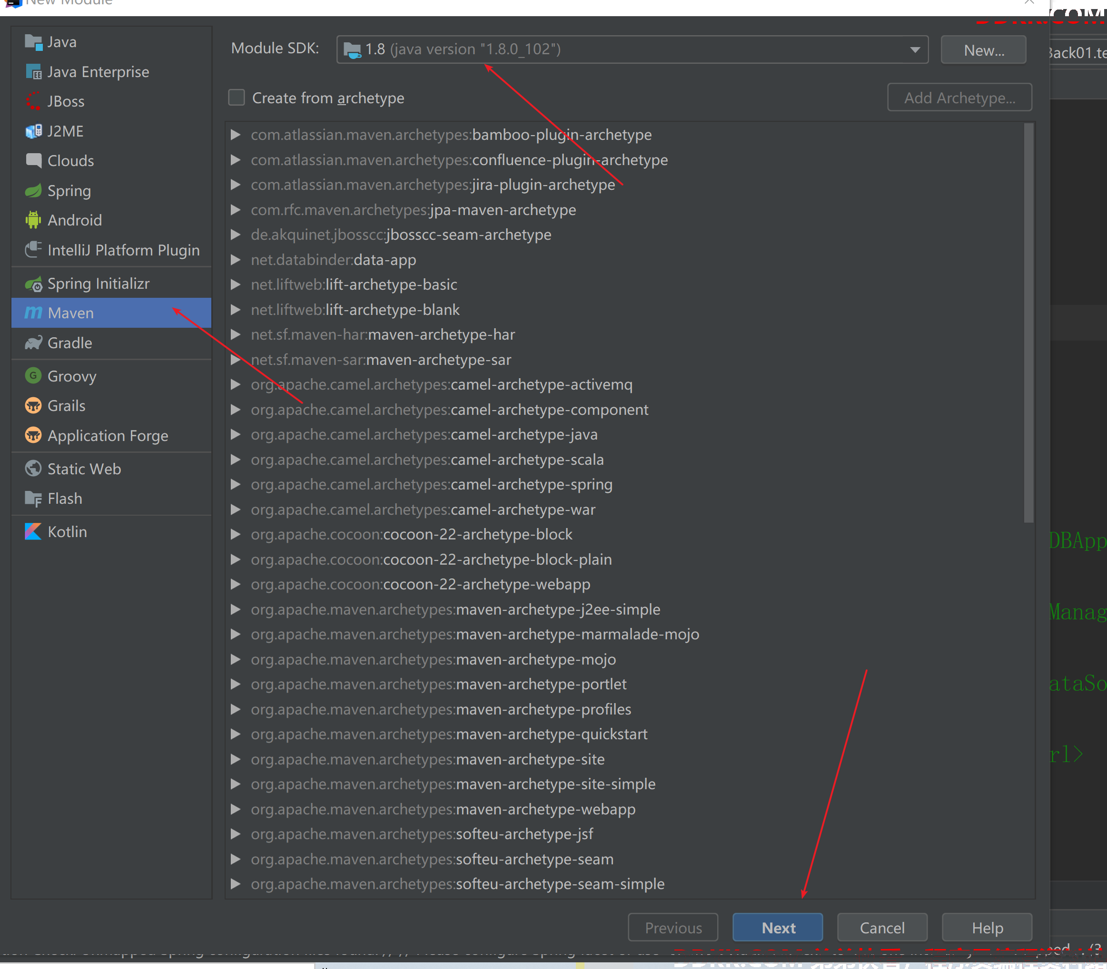This screenshot has height=969, width=1107.
Task: Expand lift-archetype-basic node
Action: tap(236, 284)
